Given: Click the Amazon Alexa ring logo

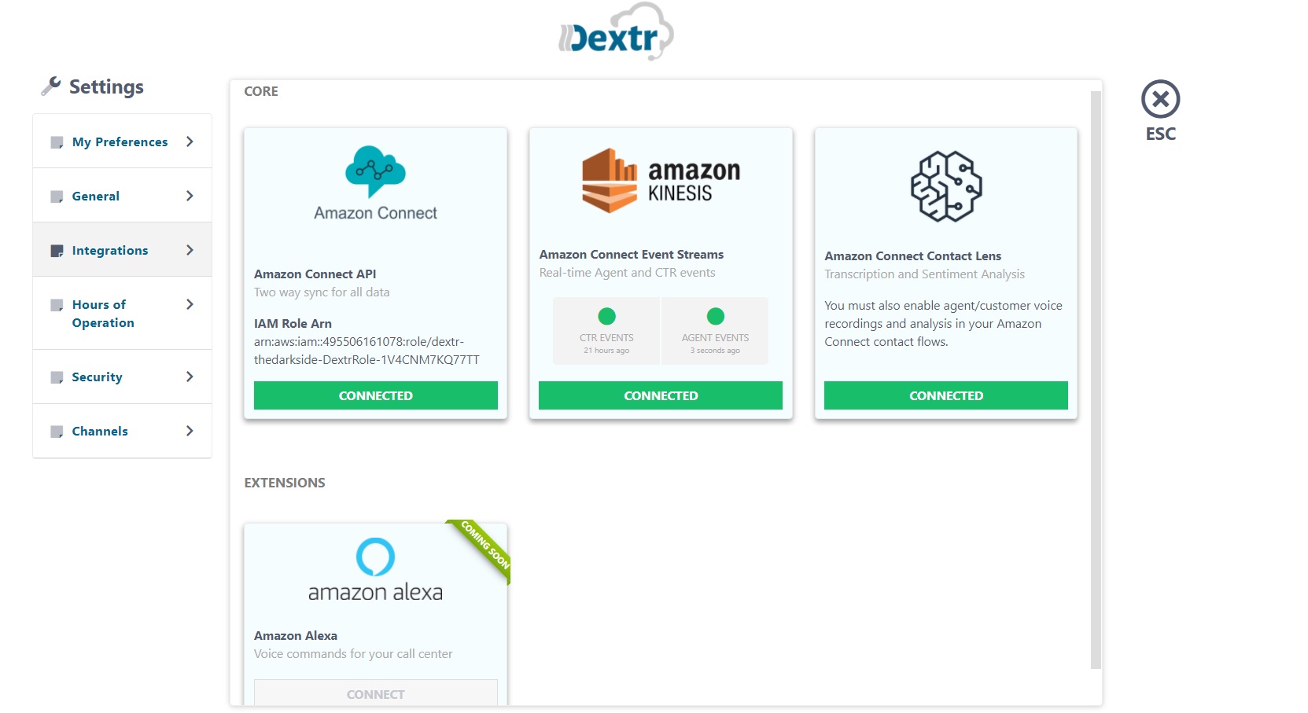Looking at the screenshot, I should [x=375, y=557].
